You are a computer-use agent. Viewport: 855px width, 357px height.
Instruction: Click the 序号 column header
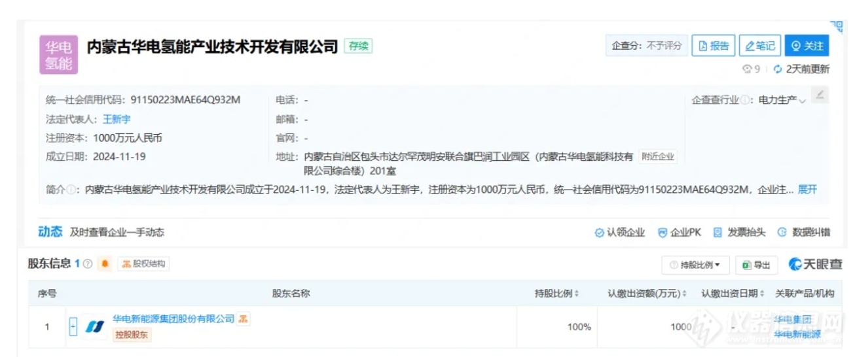(46, 294)
